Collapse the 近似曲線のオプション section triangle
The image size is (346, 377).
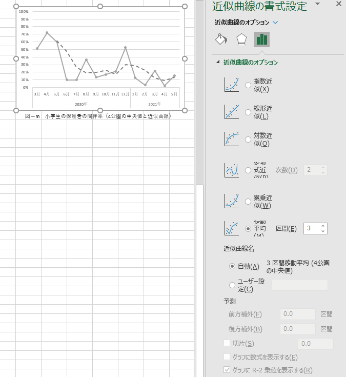(218, 62)
